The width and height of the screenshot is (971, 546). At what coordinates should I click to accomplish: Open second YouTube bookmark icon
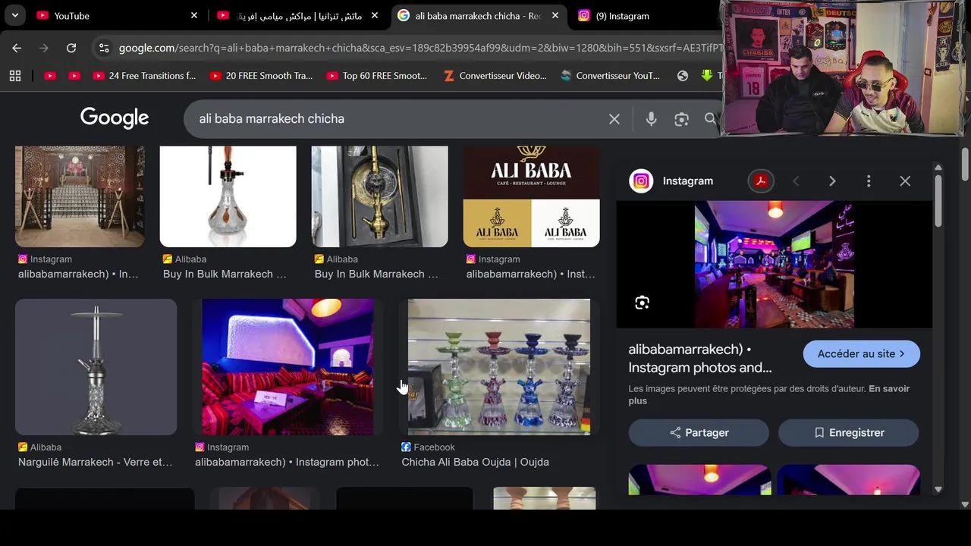tap(74, 76)
